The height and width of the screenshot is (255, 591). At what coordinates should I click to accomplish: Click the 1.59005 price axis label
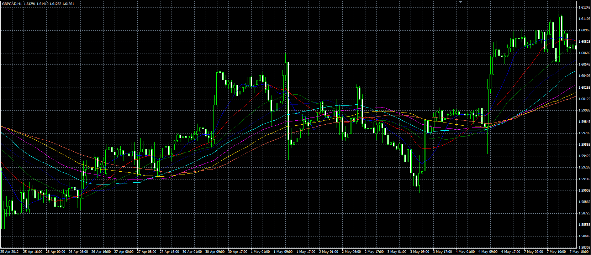[584, 191]
